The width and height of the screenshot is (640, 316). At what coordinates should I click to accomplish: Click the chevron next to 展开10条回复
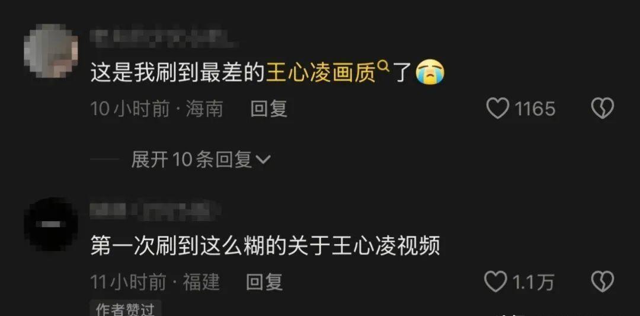tap(263, 160)
